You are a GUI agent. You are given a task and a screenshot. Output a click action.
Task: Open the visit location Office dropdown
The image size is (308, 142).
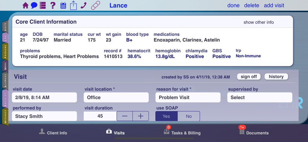pyautogui.click(x=116, y=98)
